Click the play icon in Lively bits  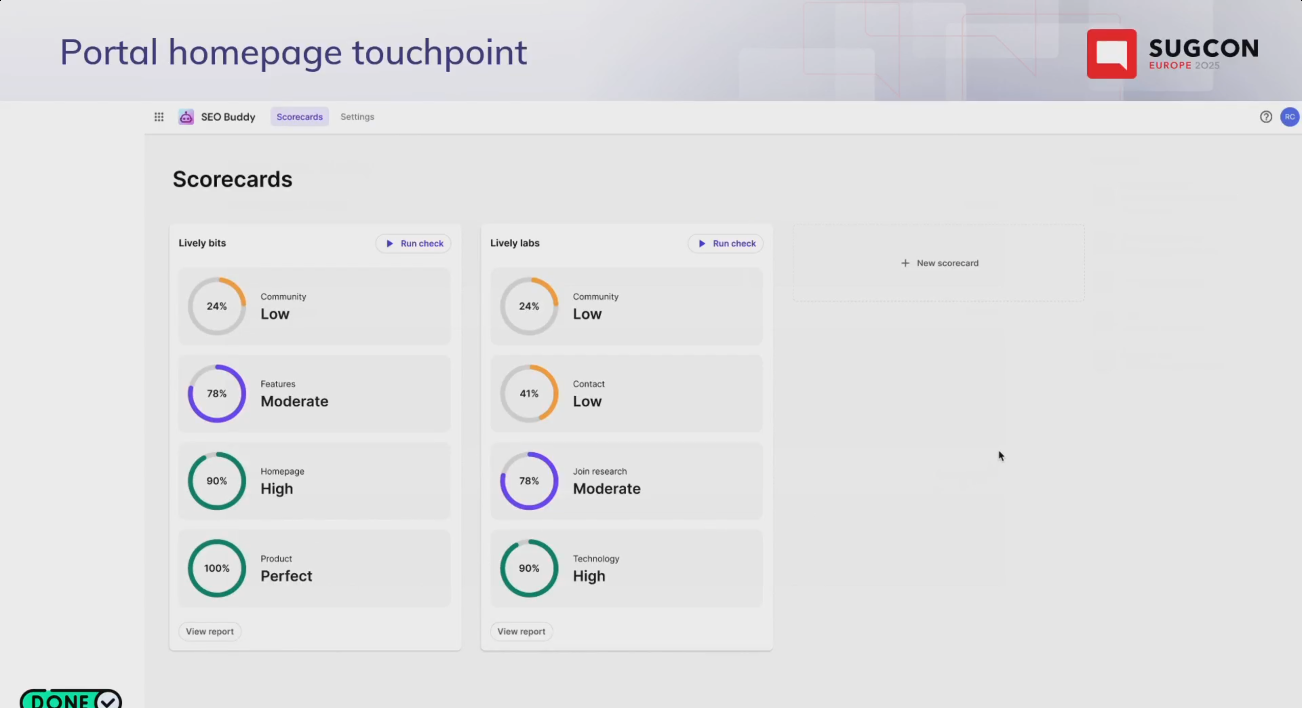click(x=390, y=243)
